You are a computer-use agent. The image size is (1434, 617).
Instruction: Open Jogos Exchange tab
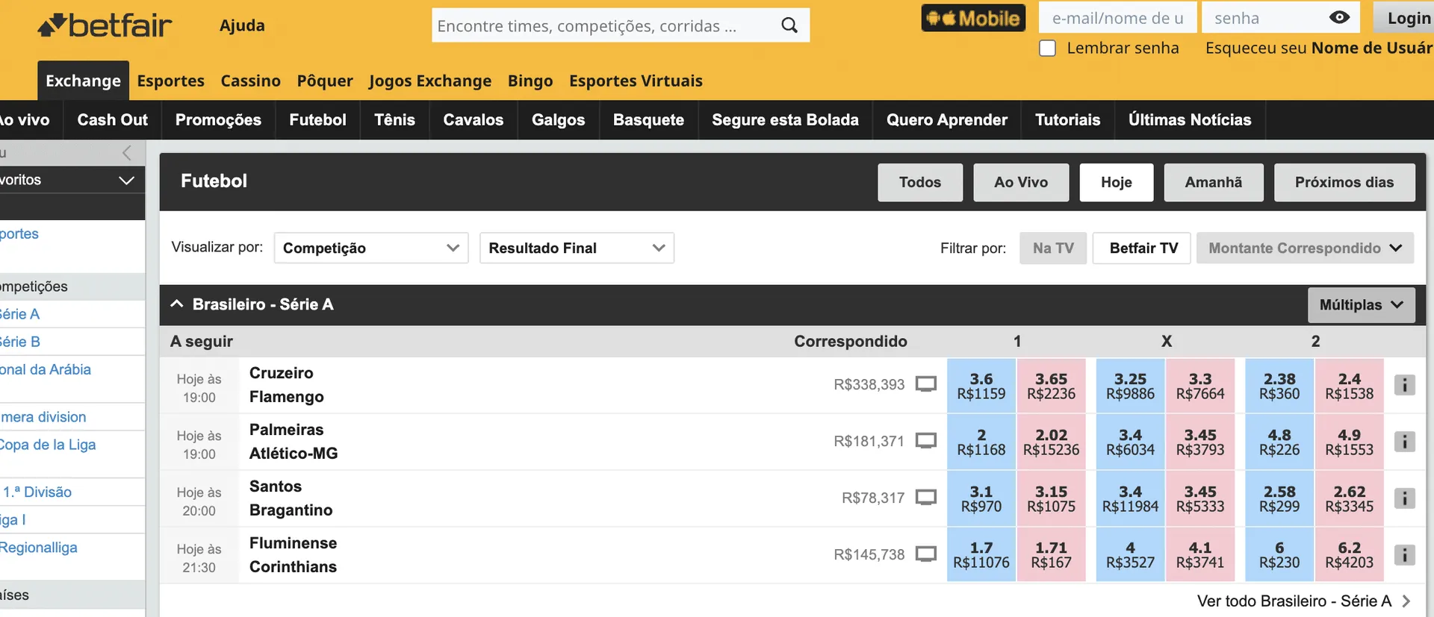tap(430, 81)
